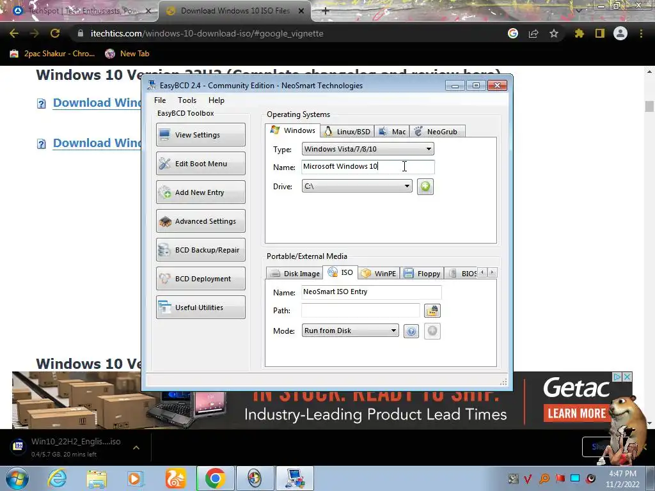Switch to EasyBCD on the taskbar

pos(295,478)
